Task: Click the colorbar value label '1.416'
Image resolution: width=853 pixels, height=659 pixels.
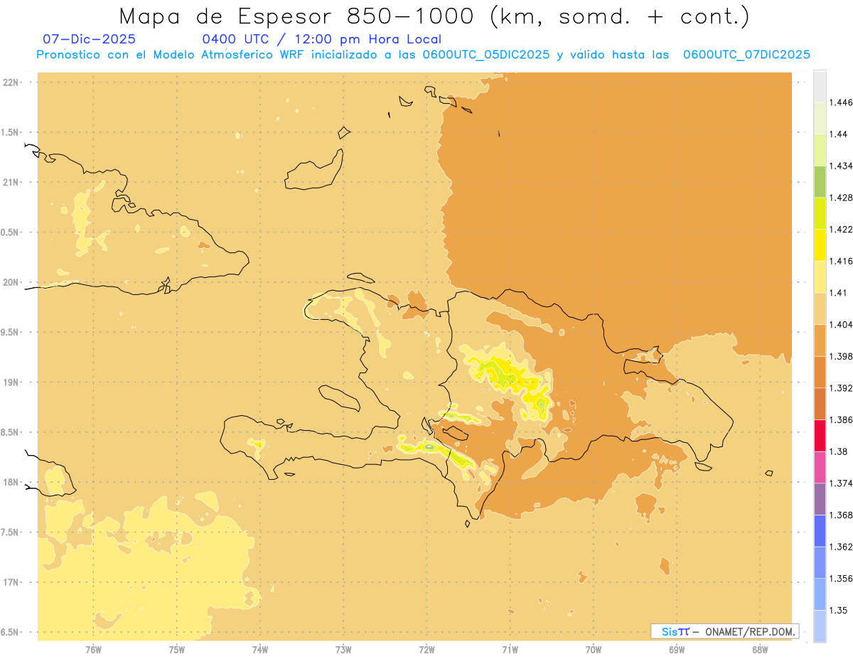Action: click(842, 261)
